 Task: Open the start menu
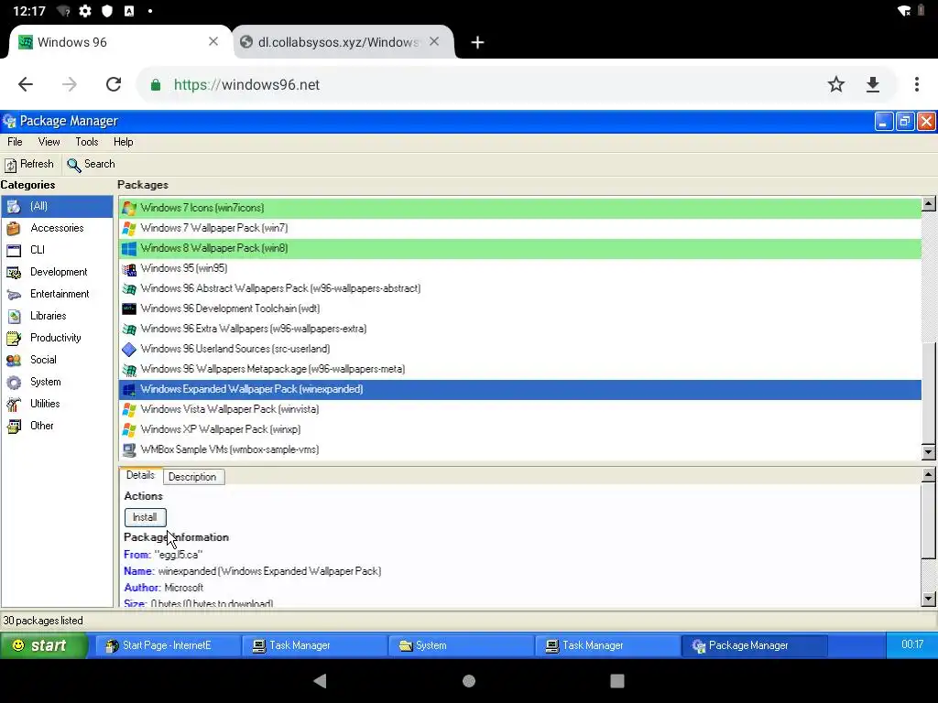click(44, 645)
